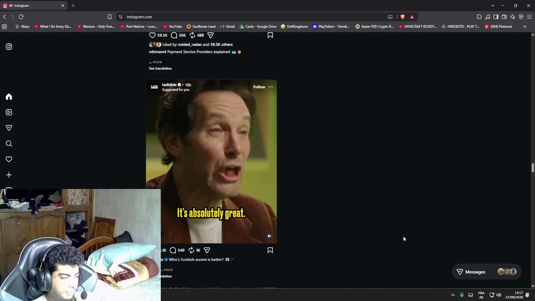This screenshot has width=535, height=301.
Task: Open the YouTube bookmark
Action: (173, 26)
